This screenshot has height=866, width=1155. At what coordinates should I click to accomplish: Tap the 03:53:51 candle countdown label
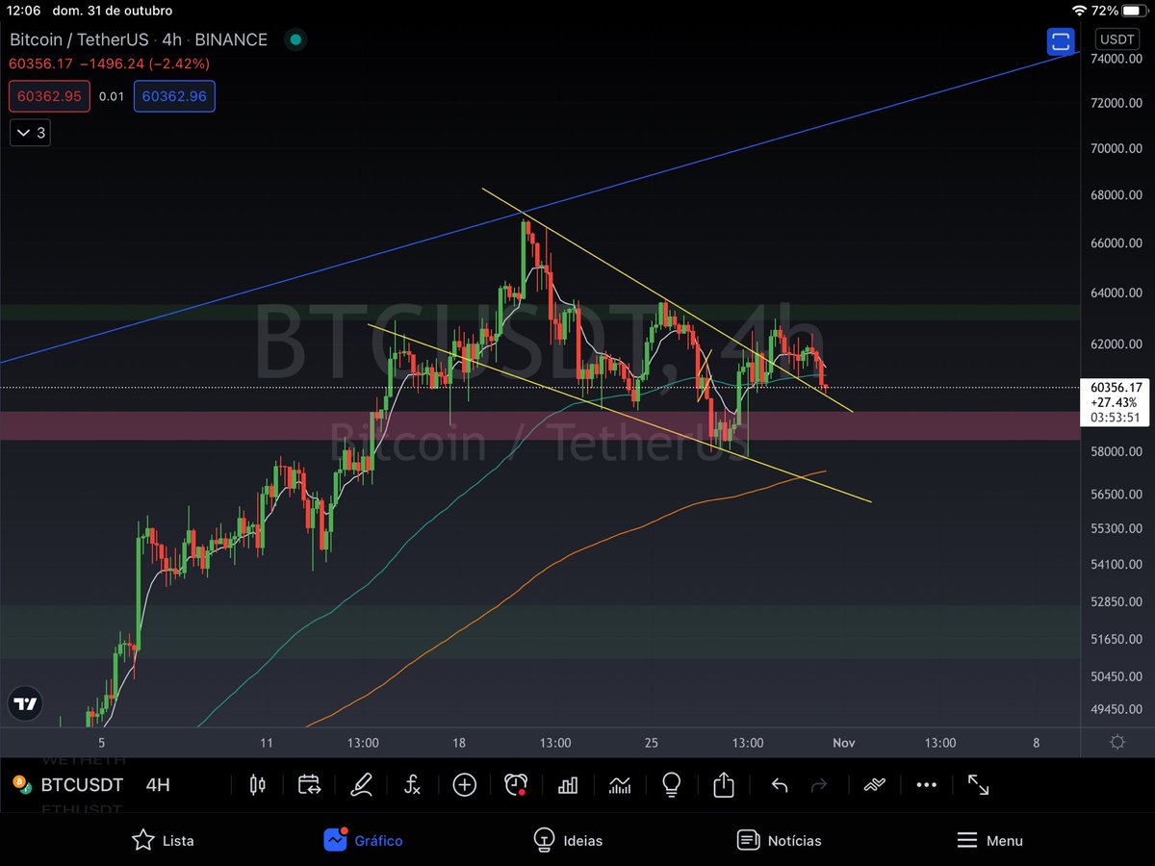click(1116, 418)
